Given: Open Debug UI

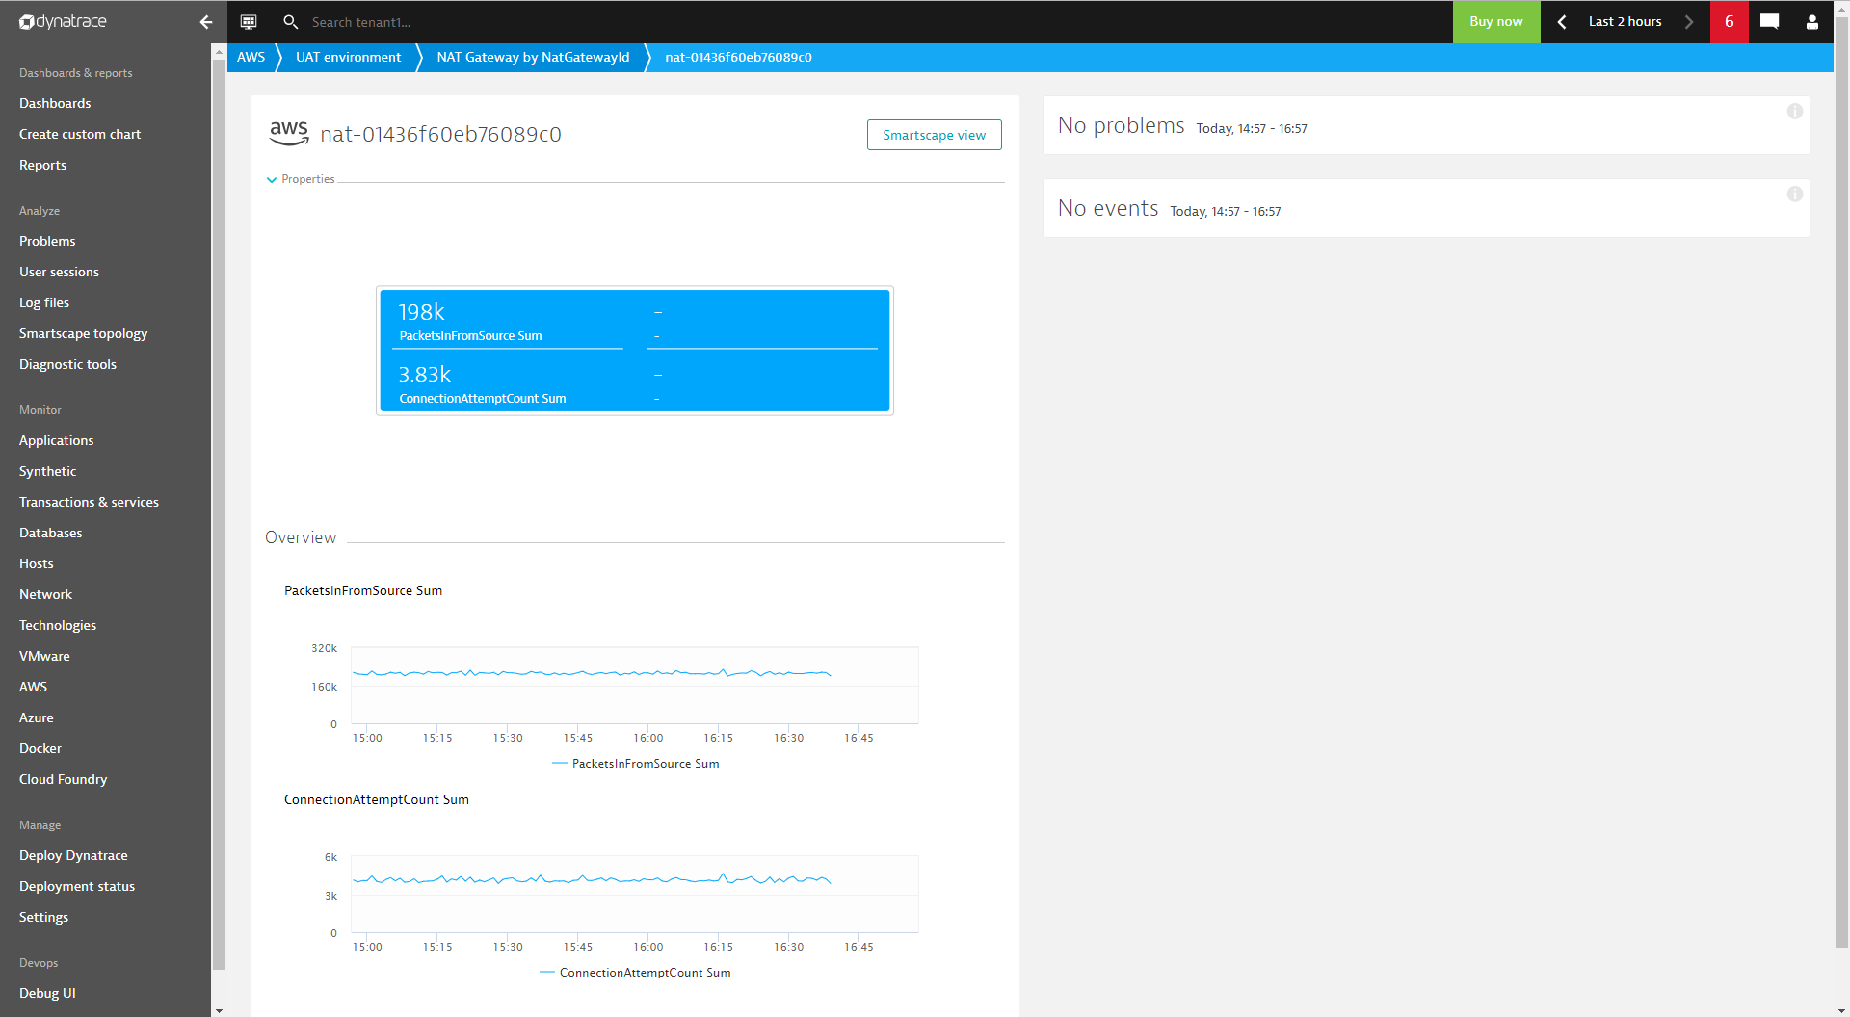Looking at the screenshot, I should [x=47, y=993].
